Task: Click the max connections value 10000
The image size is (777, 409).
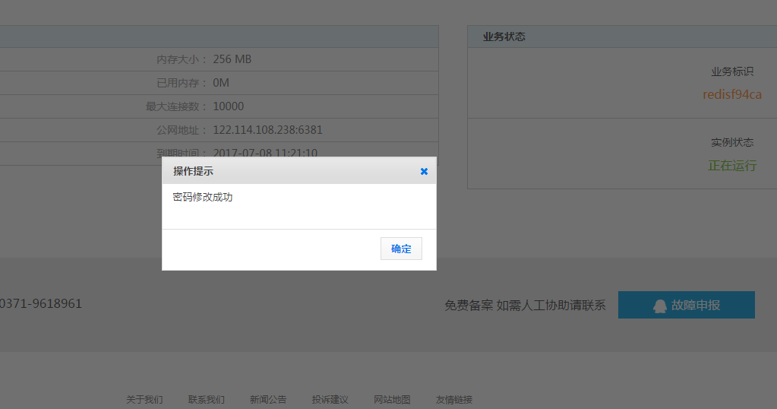Action: [228, 106]
